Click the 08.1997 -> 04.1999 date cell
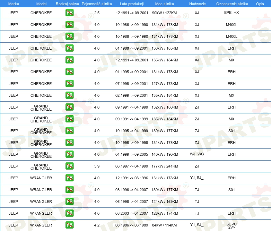The height and width of the screenshot is (231, 271). (132, 166)
